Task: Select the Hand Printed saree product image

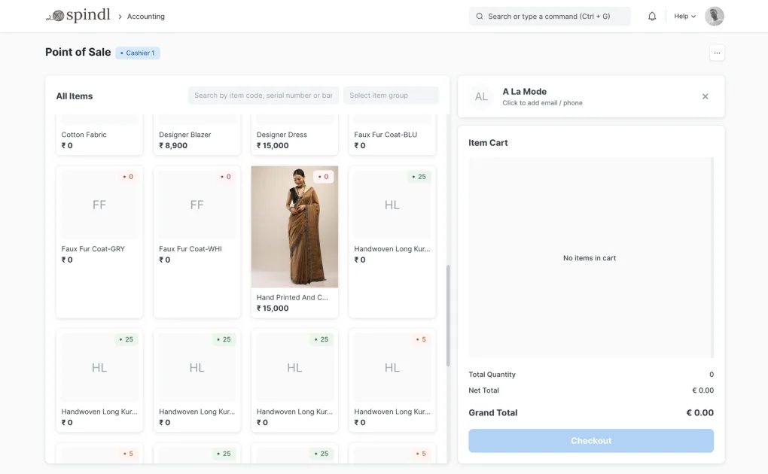Action: (294, 226)
